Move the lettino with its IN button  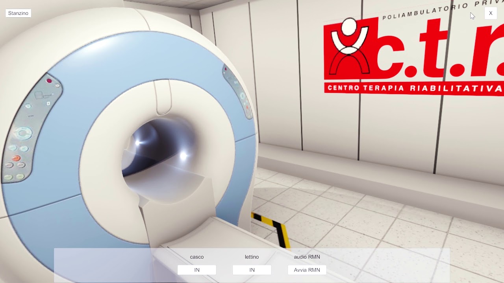coord(252,270)
